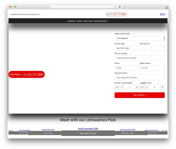Click the manhattan vip limo site title

tap(25, 14)
